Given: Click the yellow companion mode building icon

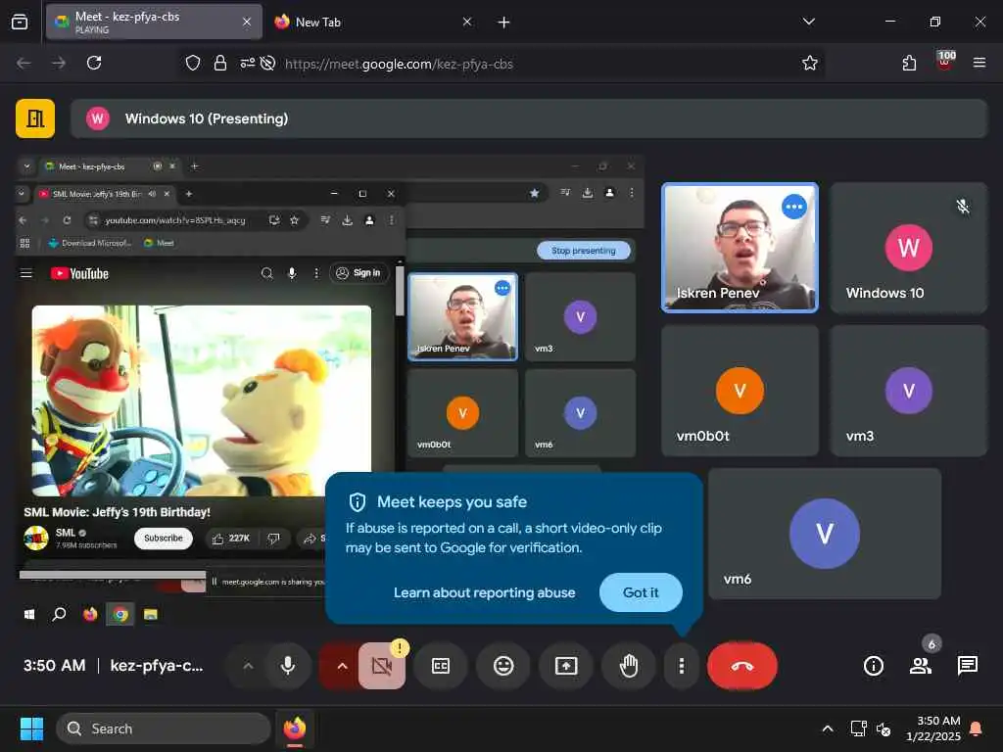Looking at the screenshot, I should pyautogui.click(x=35, y=118).
